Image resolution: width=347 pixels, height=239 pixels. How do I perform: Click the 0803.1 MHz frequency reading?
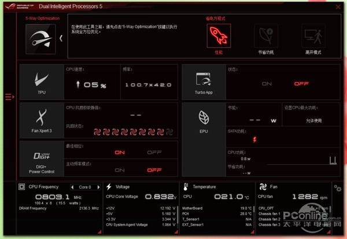click(x=58, y=197)
